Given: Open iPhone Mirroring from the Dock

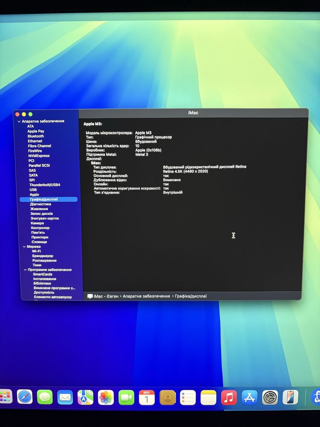Looking at the screenshot, I should (290, 397).
